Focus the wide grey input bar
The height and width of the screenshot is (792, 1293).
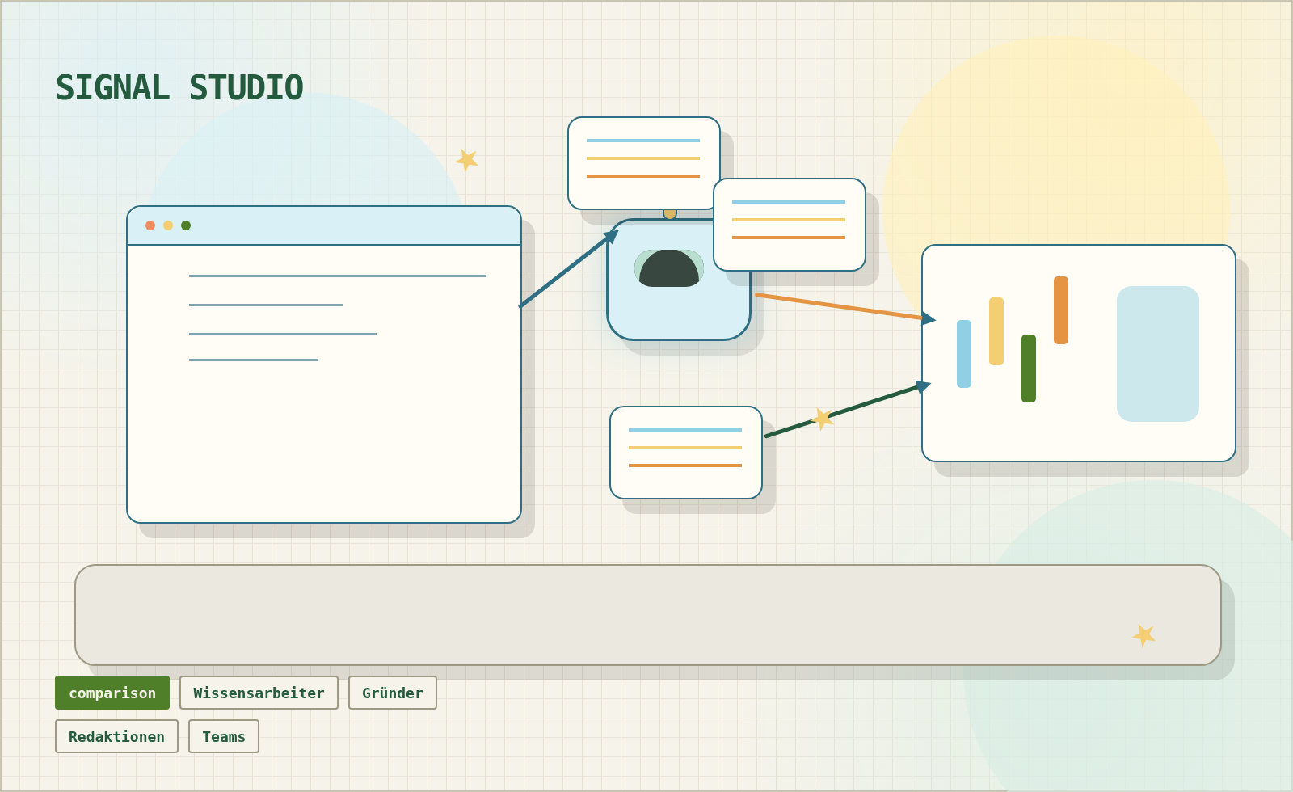click(648, 615)
